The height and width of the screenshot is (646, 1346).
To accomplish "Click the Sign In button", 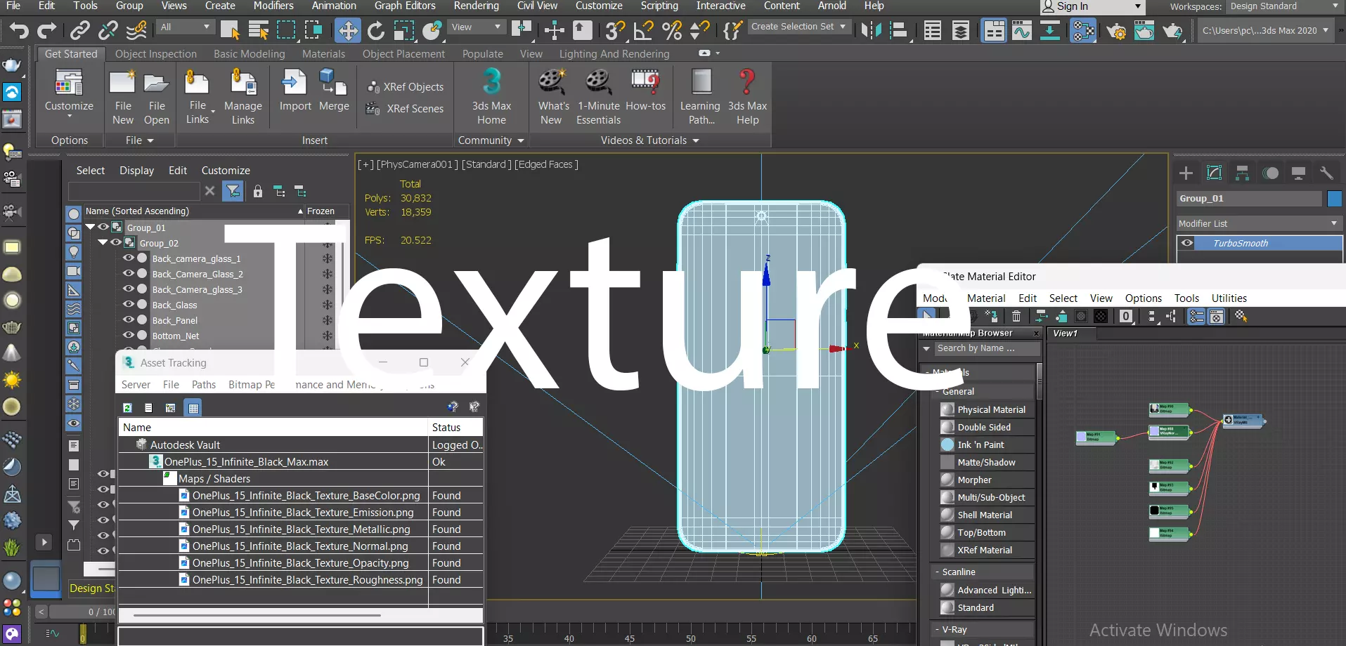I will coord(1093,6).
